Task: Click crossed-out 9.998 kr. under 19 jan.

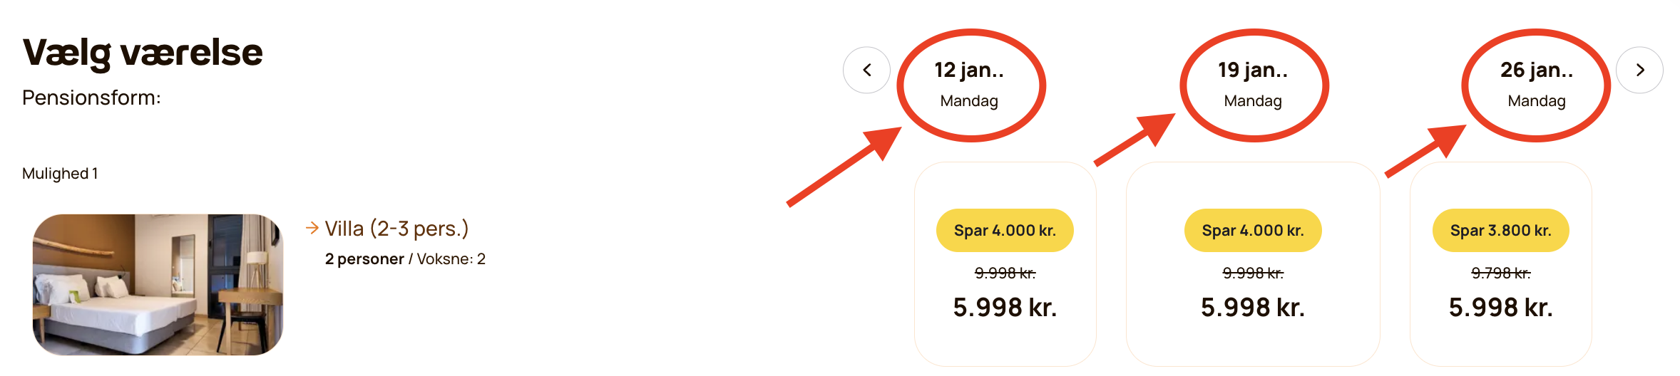Action: pyautogui.click(x=1253, y=273)
